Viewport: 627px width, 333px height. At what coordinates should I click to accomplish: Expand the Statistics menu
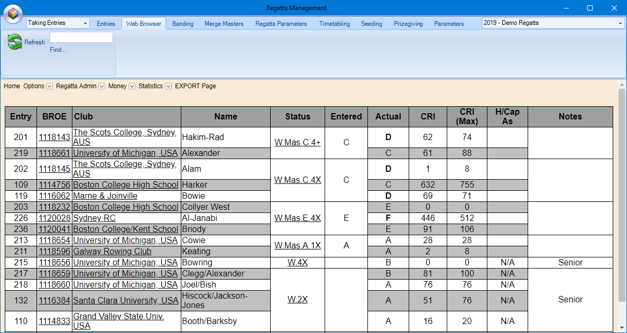coord(168,86)
